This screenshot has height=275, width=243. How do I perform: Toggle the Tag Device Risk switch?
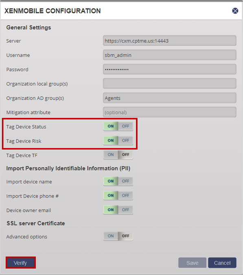point(118,141)
